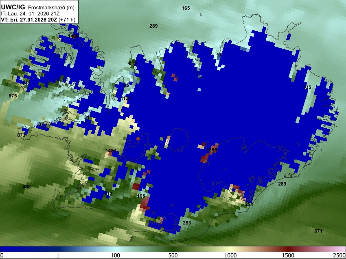Click the 1500 label on the color scale
This screenshot has height=259, width=346.
(x=288, y=255)
